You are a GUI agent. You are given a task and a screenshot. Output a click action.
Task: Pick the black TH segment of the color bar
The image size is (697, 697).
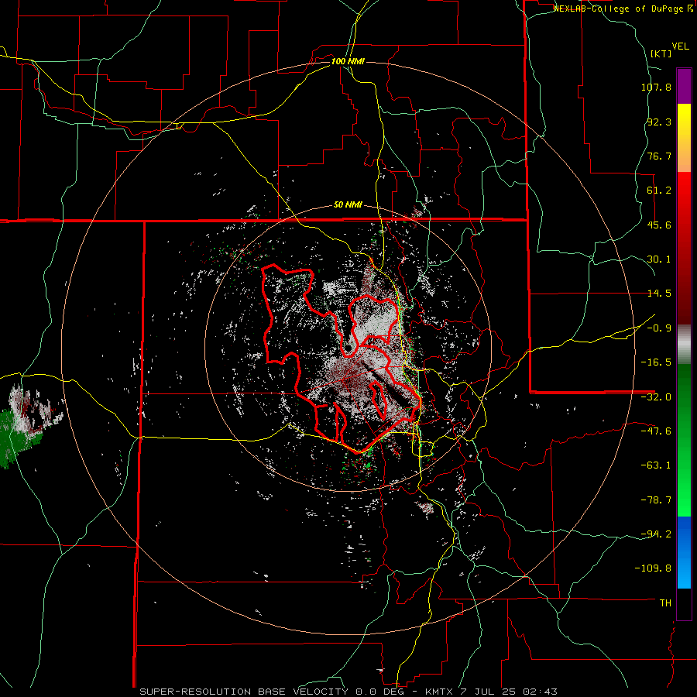pyautogui.click(x=684, y=603)
